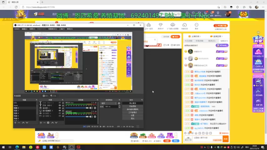Screen dimensions: 267x150
Task: Click the orange send chat button
Action: coord(226,139)
